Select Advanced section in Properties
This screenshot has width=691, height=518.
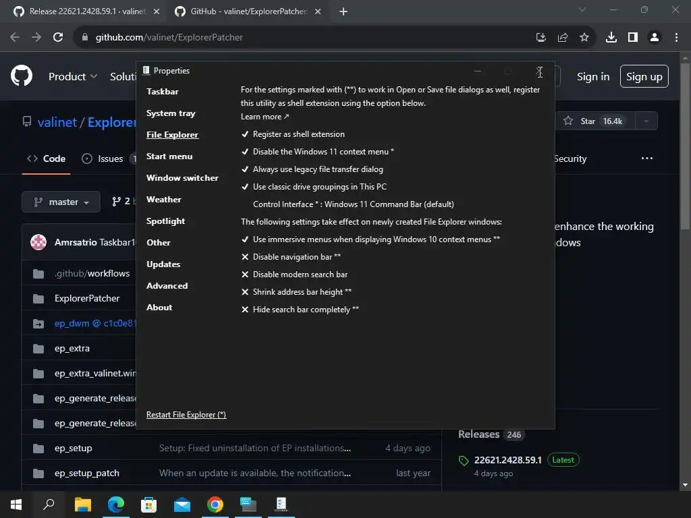[167, 286]
